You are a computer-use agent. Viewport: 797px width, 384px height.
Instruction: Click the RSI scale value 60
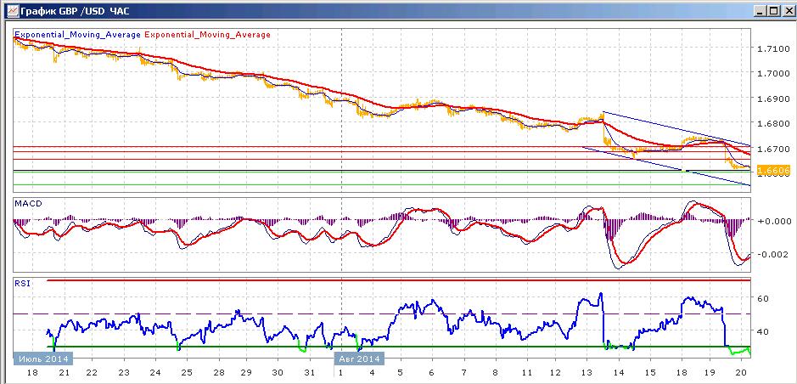coord(762,298)
